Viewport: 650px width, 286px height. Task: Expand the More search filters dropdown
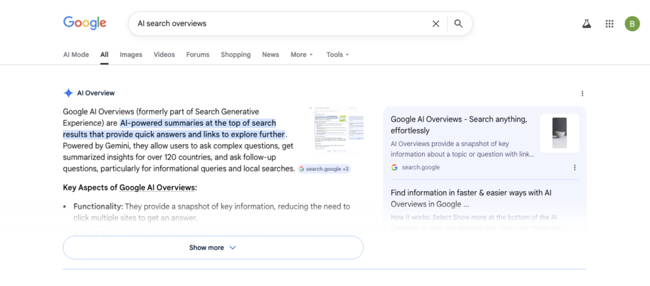point(302,54)
